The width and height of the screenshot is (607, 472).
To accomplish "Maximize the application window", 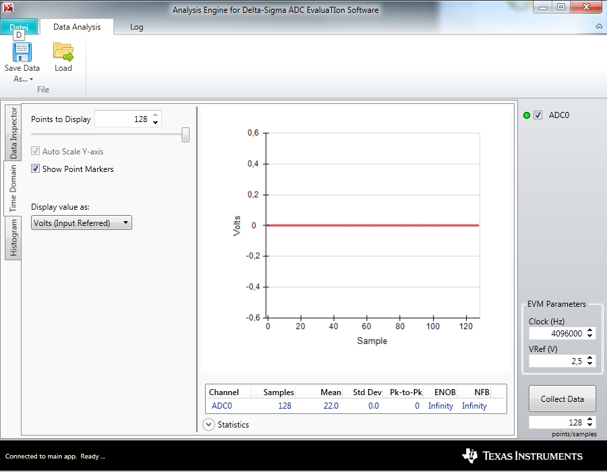I will 561,7.
